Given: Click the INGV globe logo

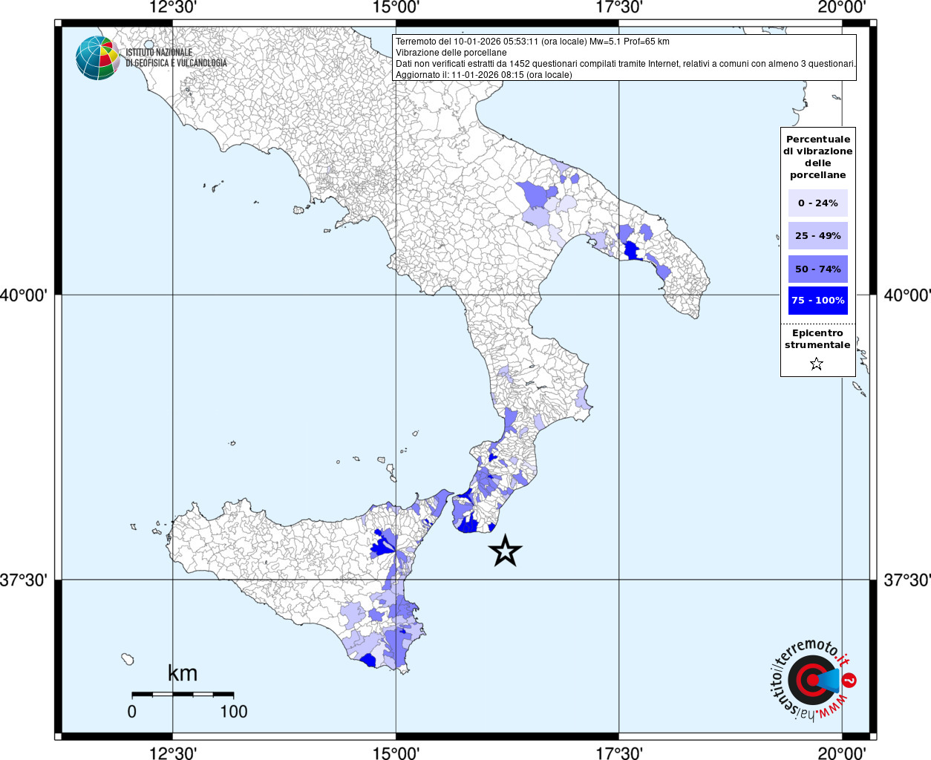Looking at the screenshot, I should (98, 58).
